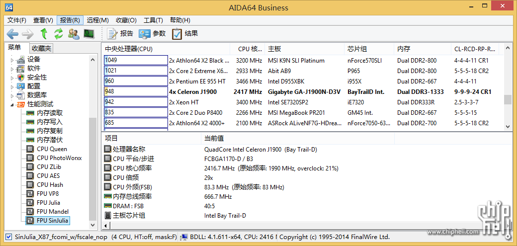Select the 内存写入 benchmark item
The height and width of the screenshot is (246, 517).
point(49,122)
